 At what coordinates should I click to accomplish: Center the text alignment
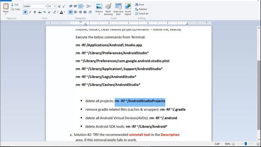75,12
